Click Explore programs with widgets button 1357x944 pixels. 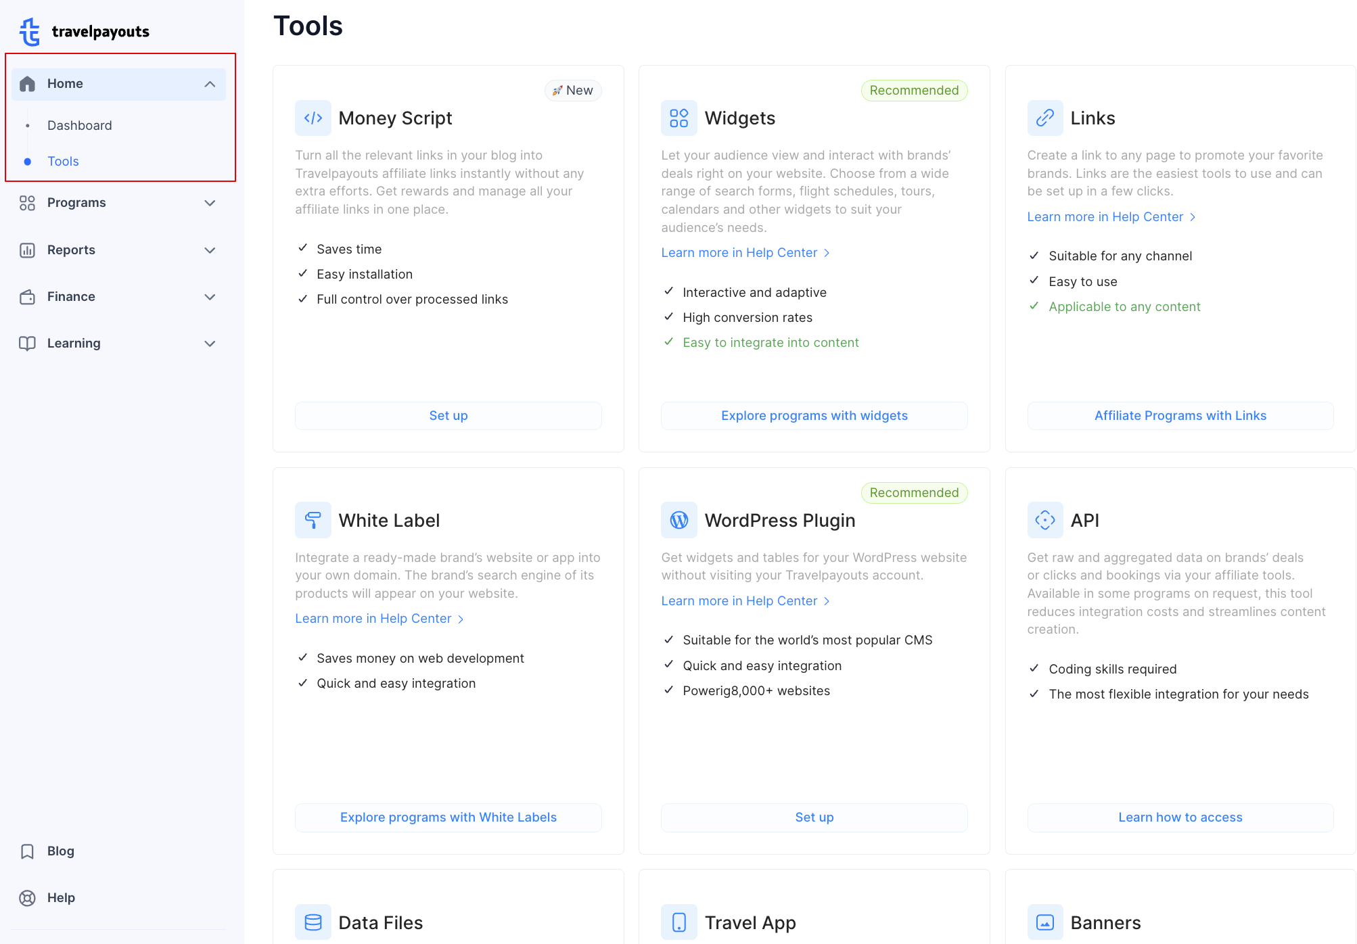814,416
